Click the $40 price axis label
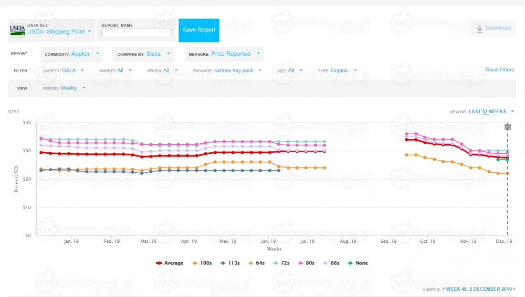This screenshot has height=297, width=525. pos(27,123)
